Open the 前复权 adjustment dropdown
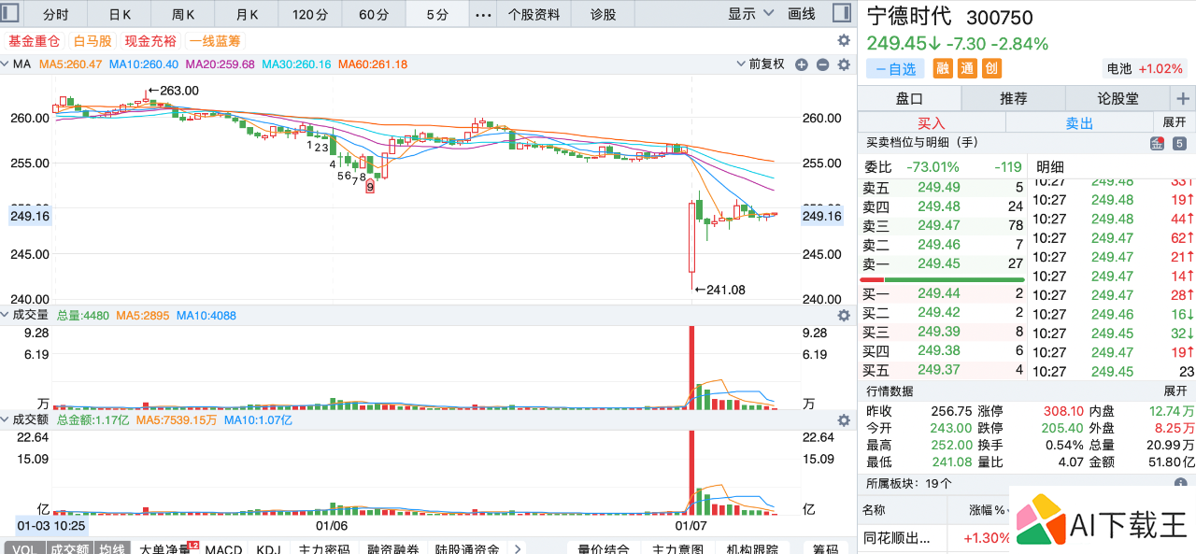The image size is (1196, 554). tap(760, 64)
